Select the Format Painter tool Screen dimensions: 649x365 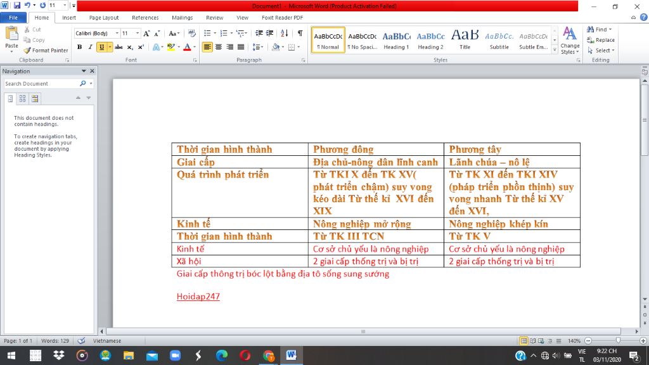tap(46, 51)
